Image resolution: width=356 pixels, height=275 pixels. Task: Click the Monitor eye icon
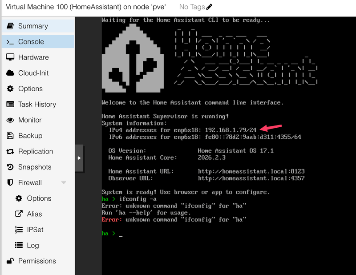click(x=10, y=120)
